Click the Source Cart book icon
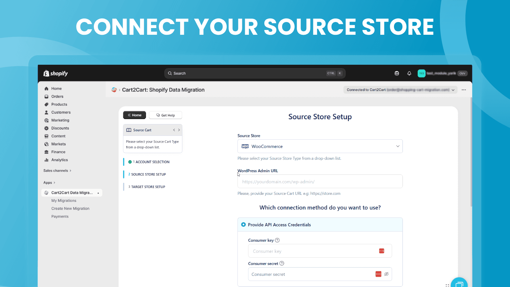510x287 pixels. point(129,130)
